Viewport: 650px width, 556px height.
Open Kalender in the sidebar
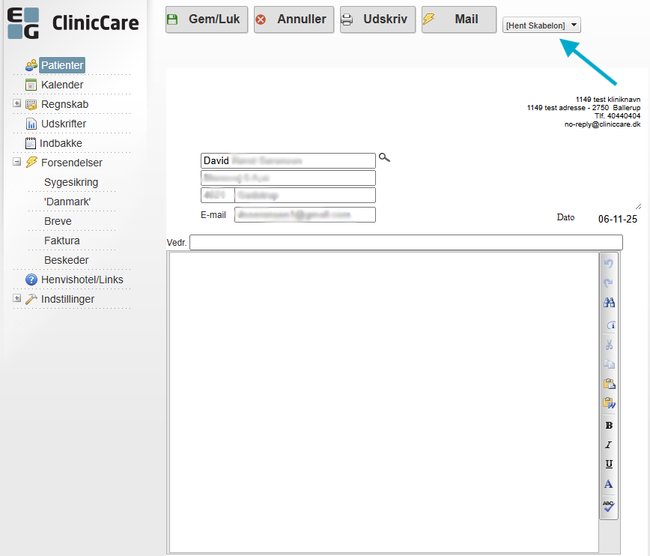pyautogui.click(x=61, y=85)
